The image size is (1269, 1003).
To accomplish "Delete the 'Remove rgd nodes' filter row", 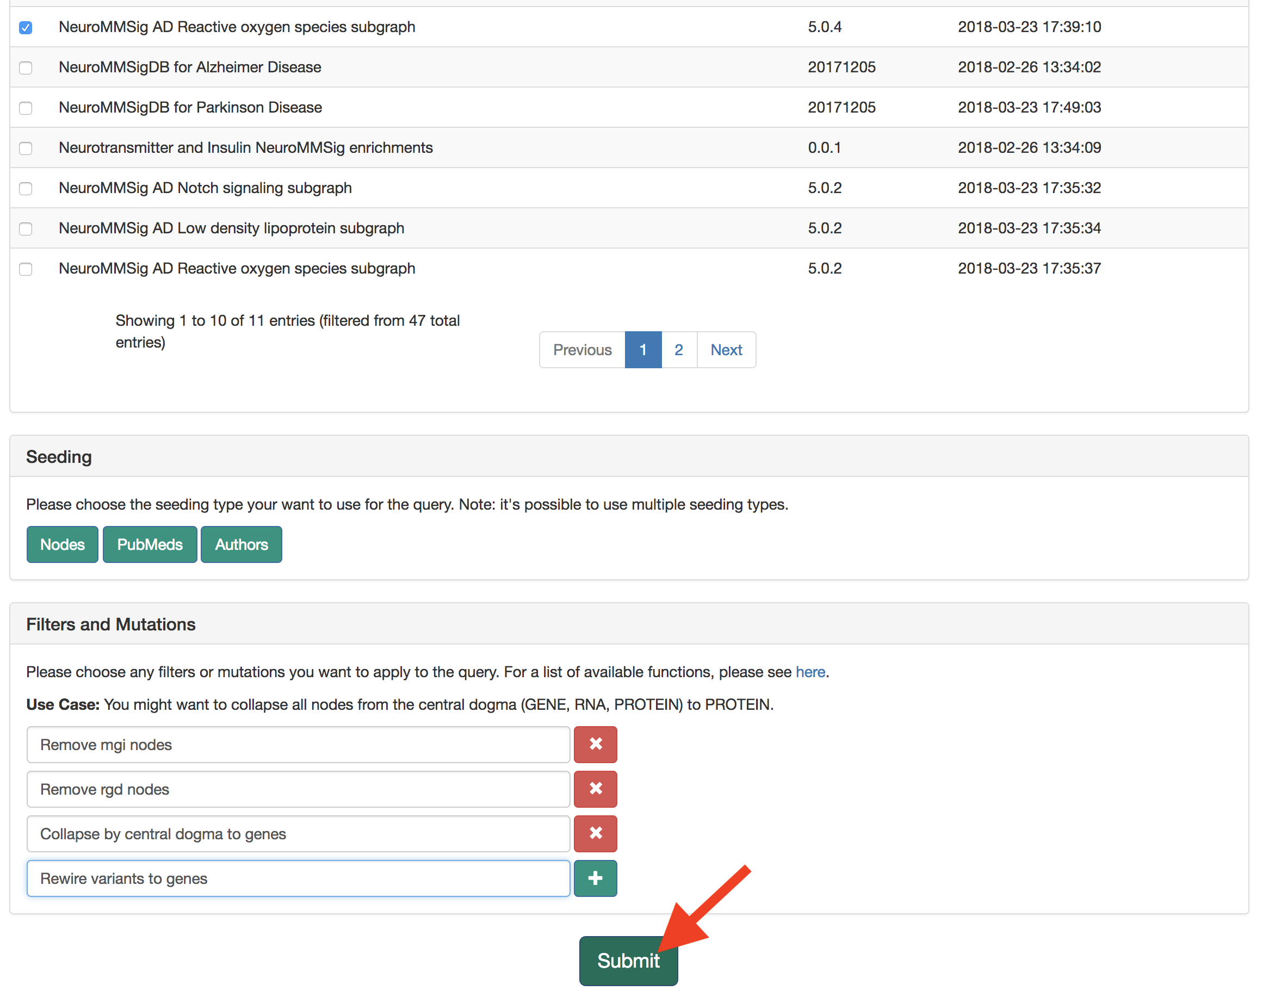I will click(x=595, y=789).
